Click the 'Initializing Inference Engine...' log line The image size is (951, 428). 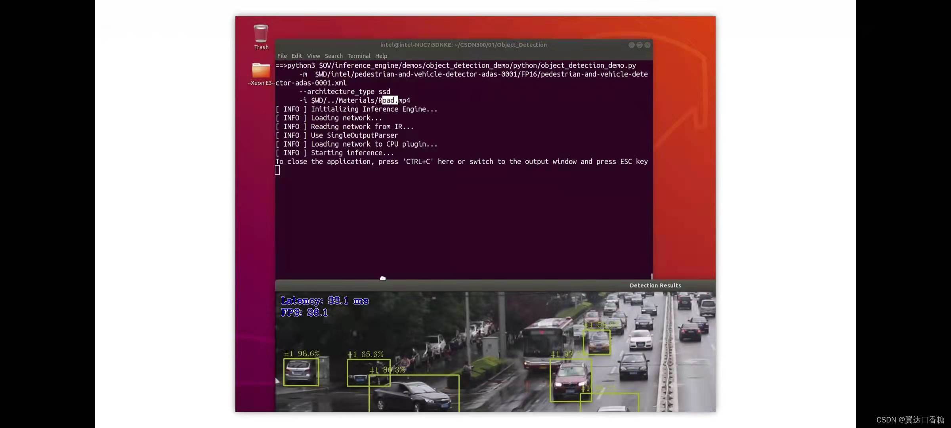pos(357,109)
